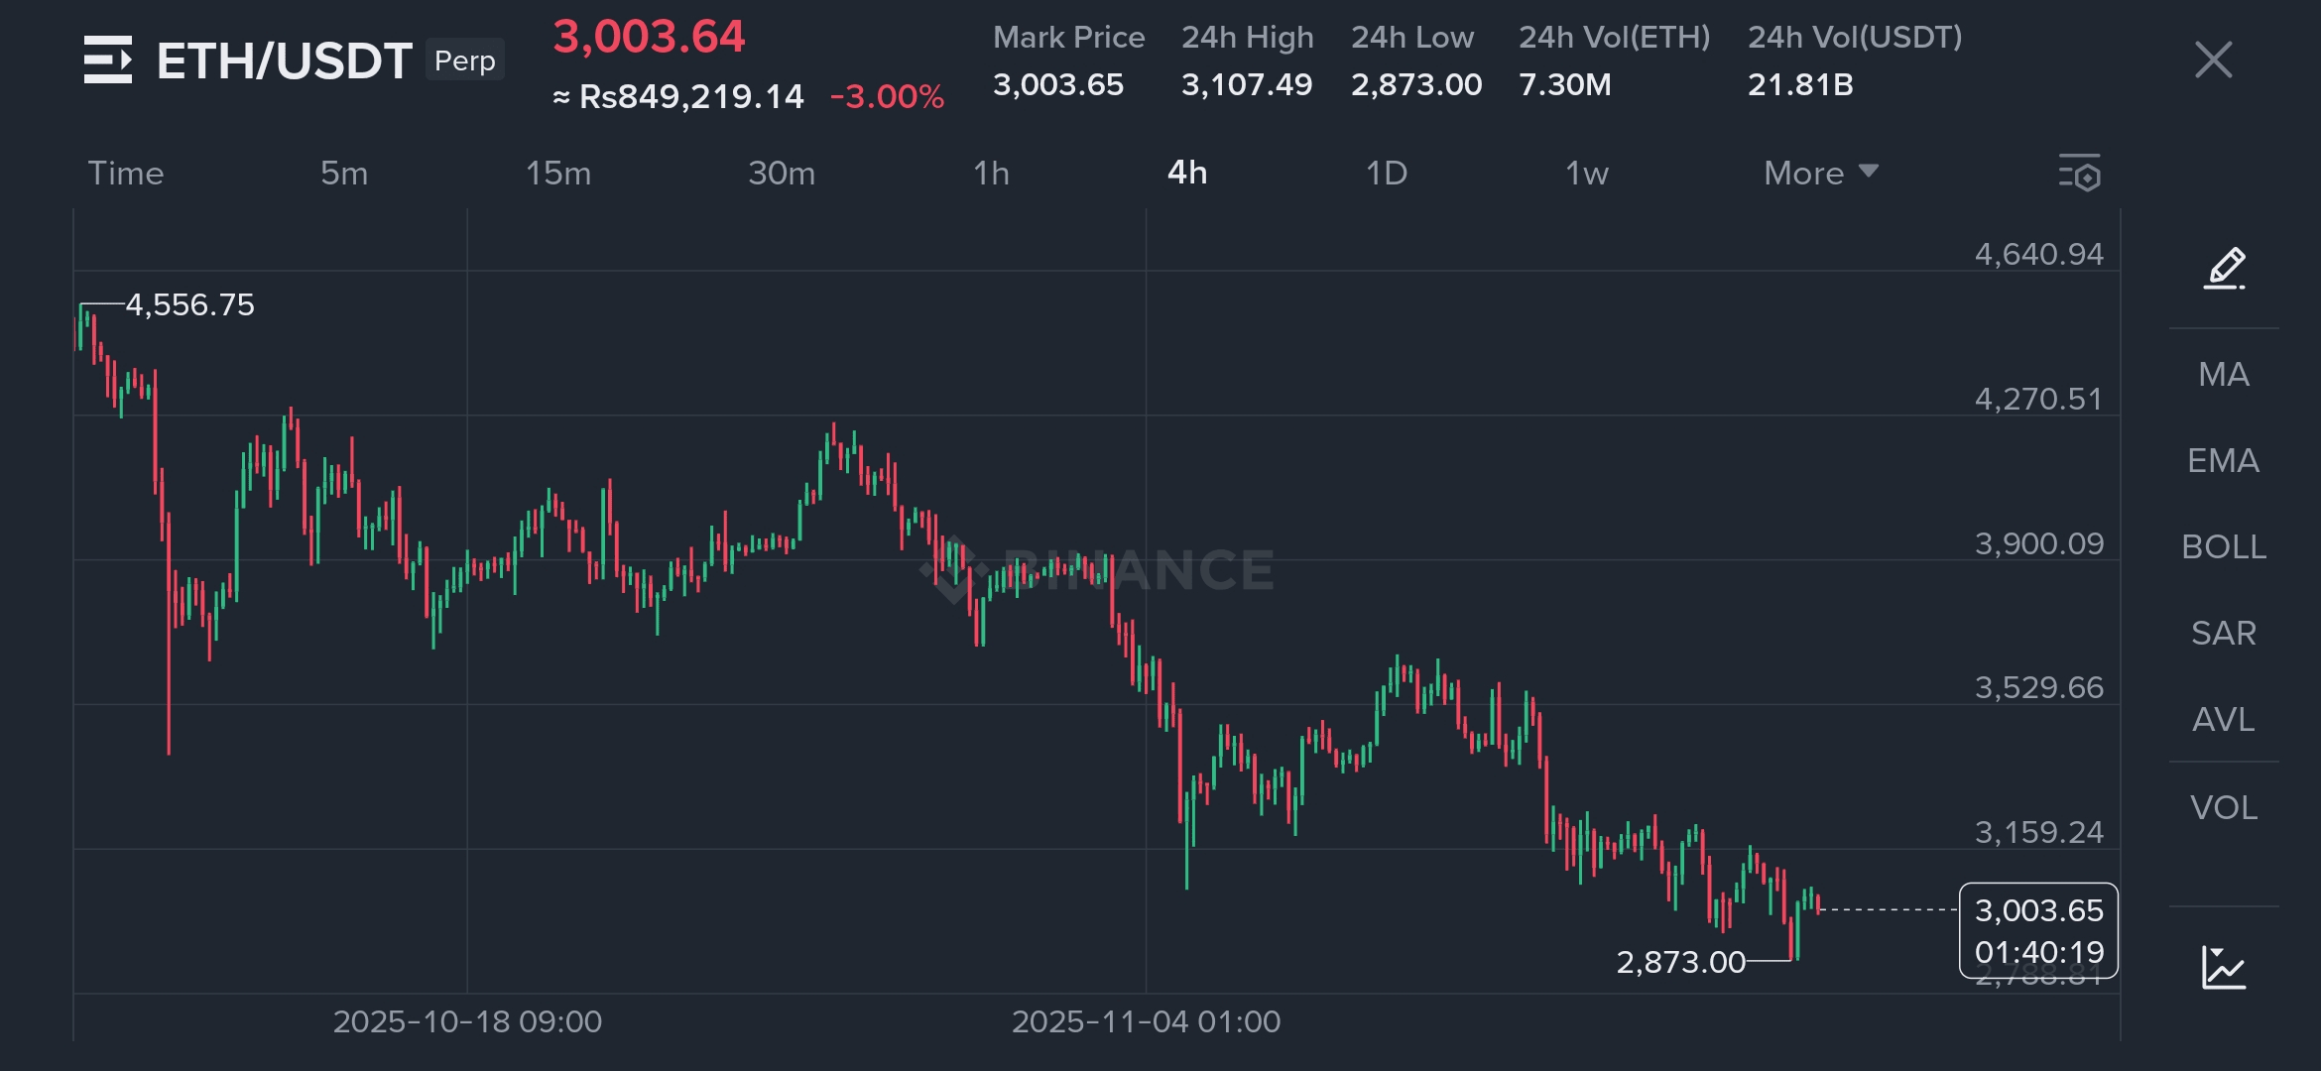
Task: Toggle the EMA indicator
Action: [2223, 460]
